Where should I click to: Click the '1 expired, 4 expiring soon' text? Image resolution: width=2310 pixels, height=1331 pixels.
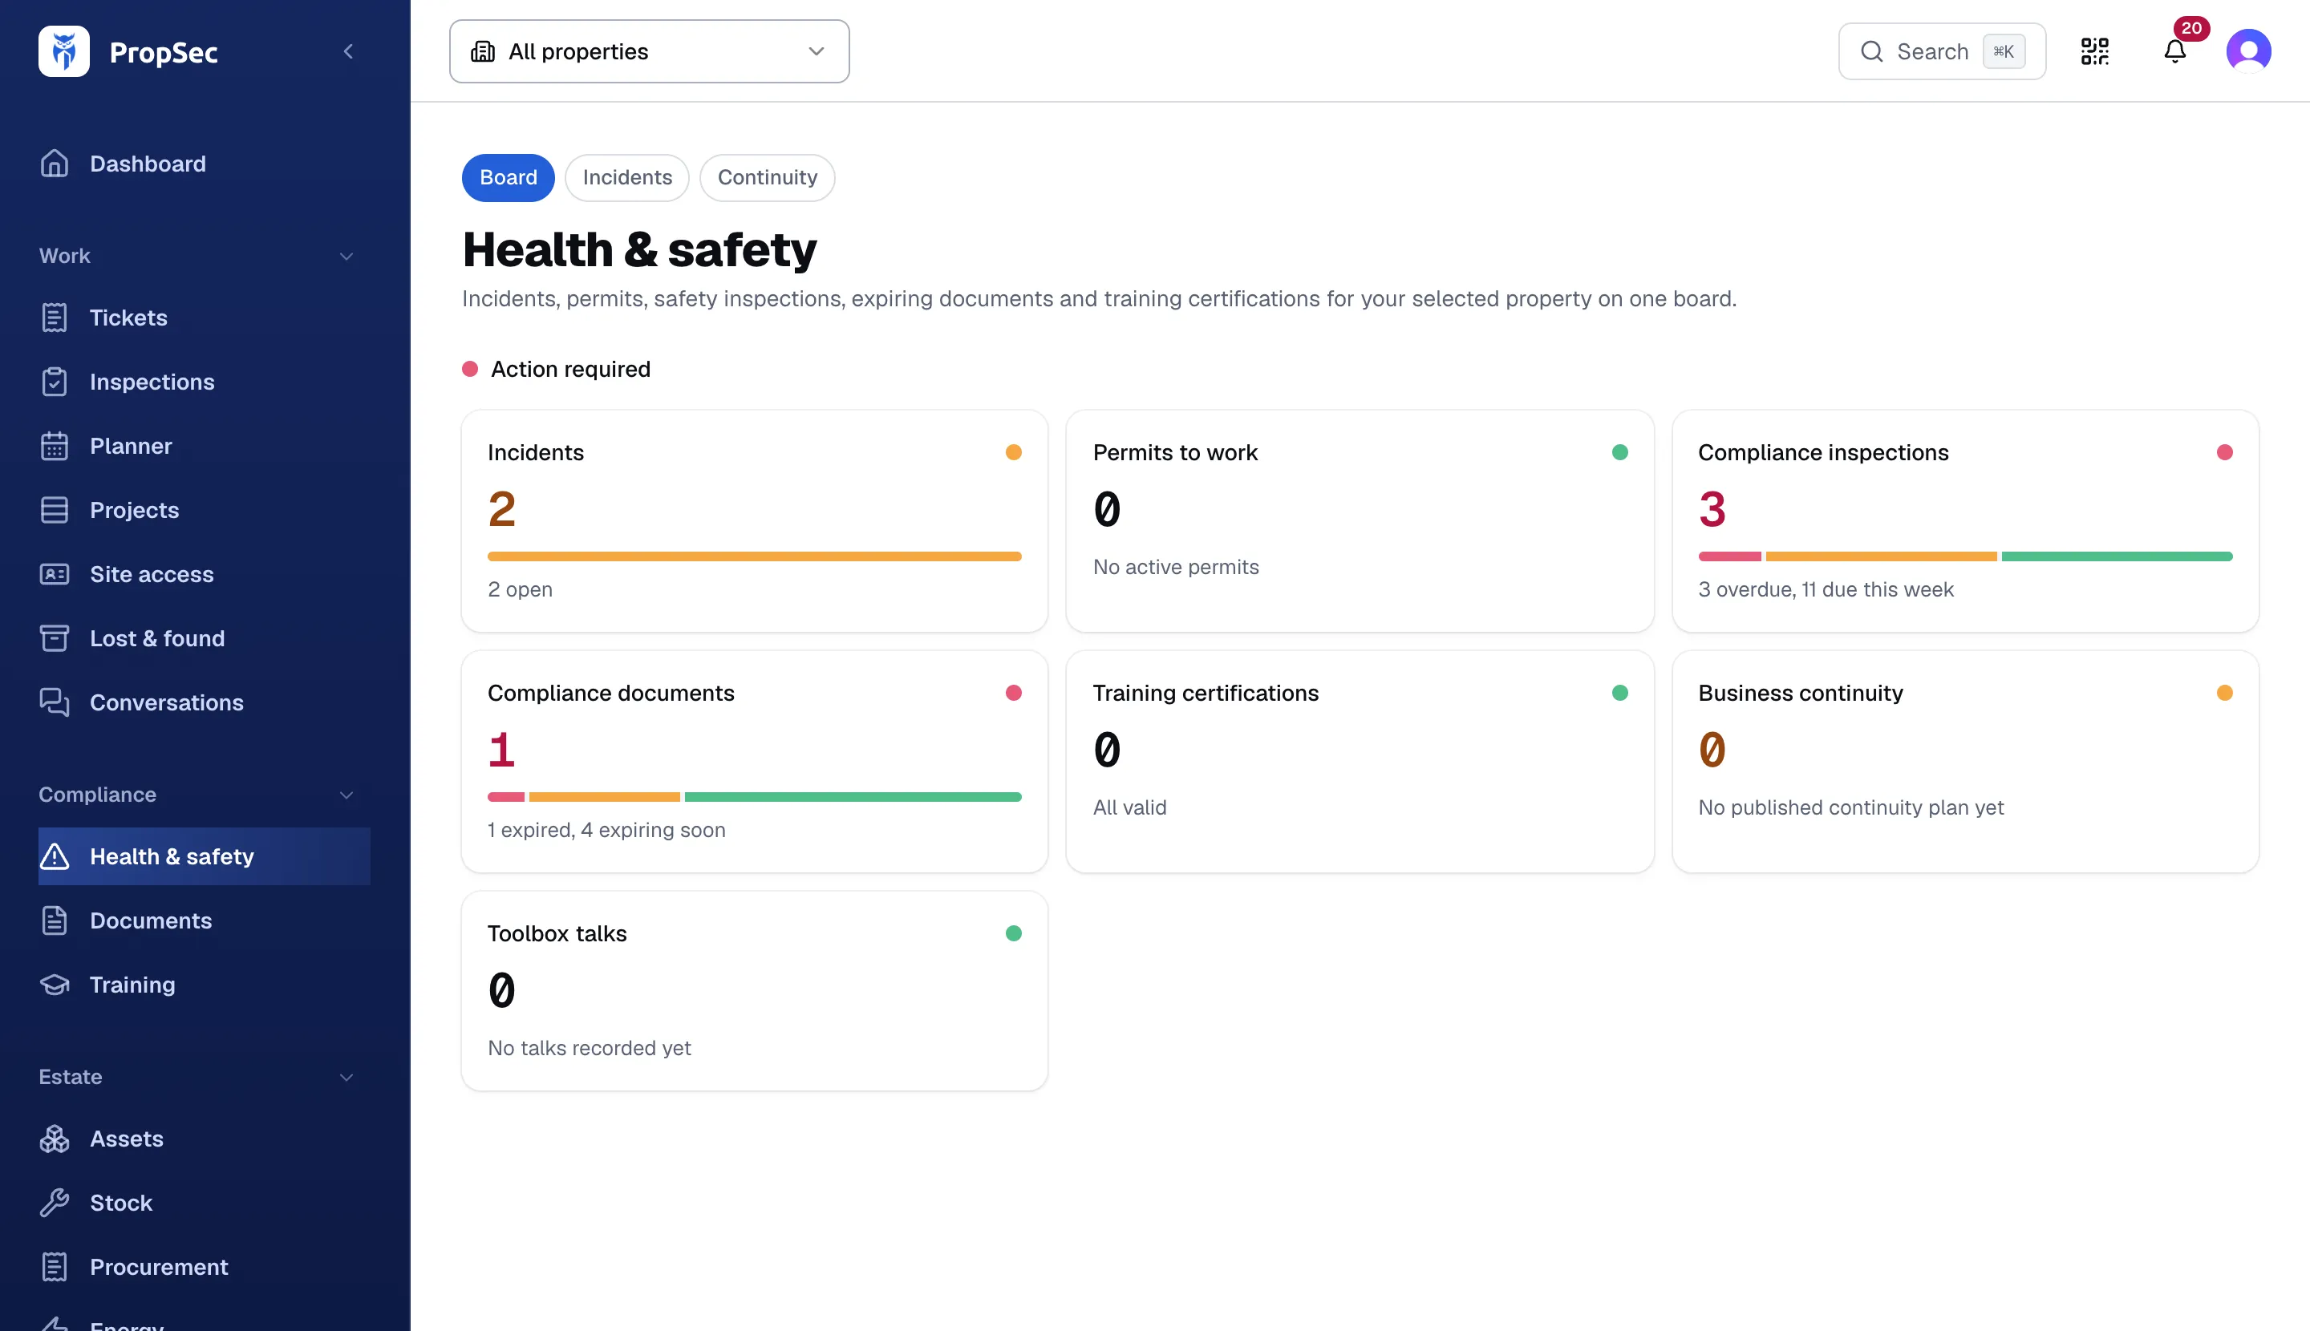(606, 830)
